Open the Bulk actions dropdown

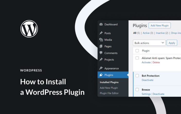pos(149,43)
